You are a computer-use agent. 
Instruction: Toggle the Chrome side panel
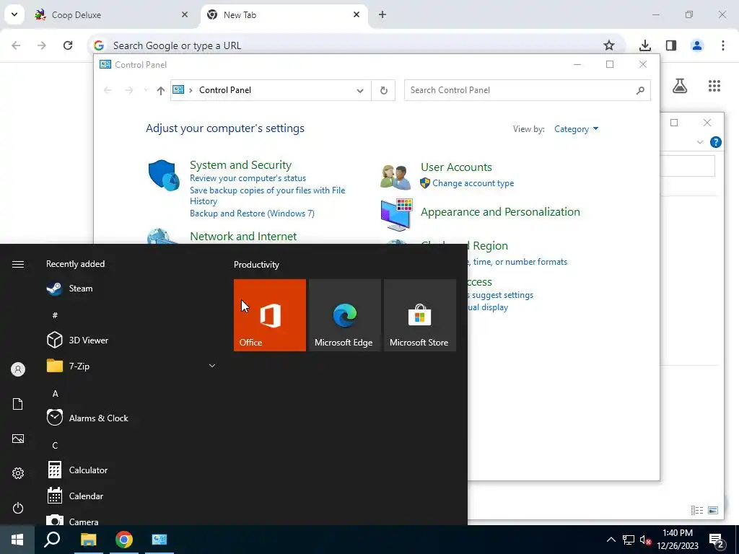pyautogui.click(x=671, y=45)
